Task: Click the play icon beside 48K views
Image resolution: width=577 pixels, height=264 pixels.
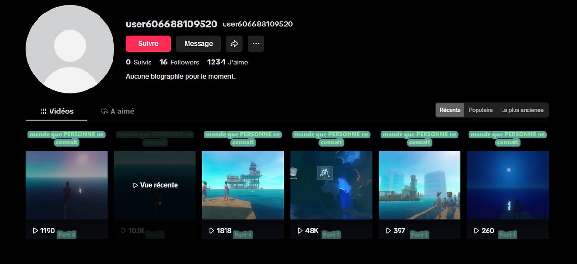Action: 300,231
